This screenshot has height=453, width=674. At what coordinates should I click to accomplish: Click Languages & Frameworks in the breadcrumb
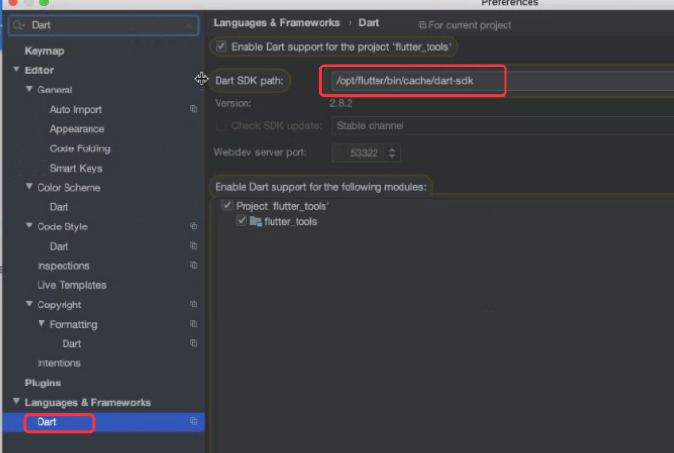[276, 23]
